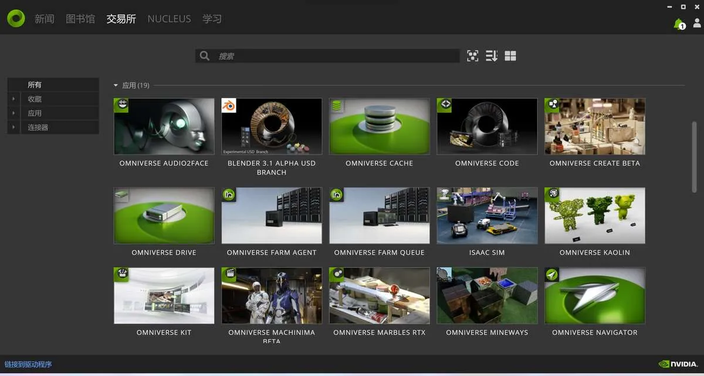
Task: Open Isaac Sim thumbnail
Action: [x=487, y=216]
